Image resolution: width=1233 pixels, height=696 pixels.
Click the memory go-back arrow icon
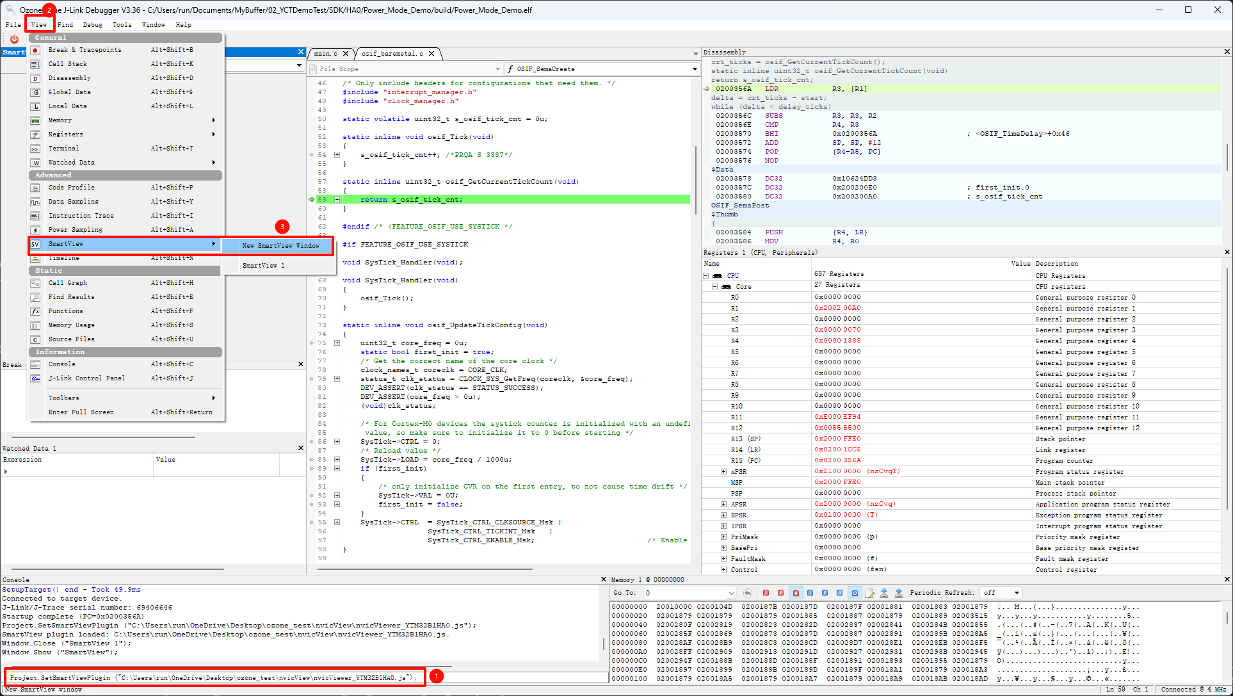[748, 593]
